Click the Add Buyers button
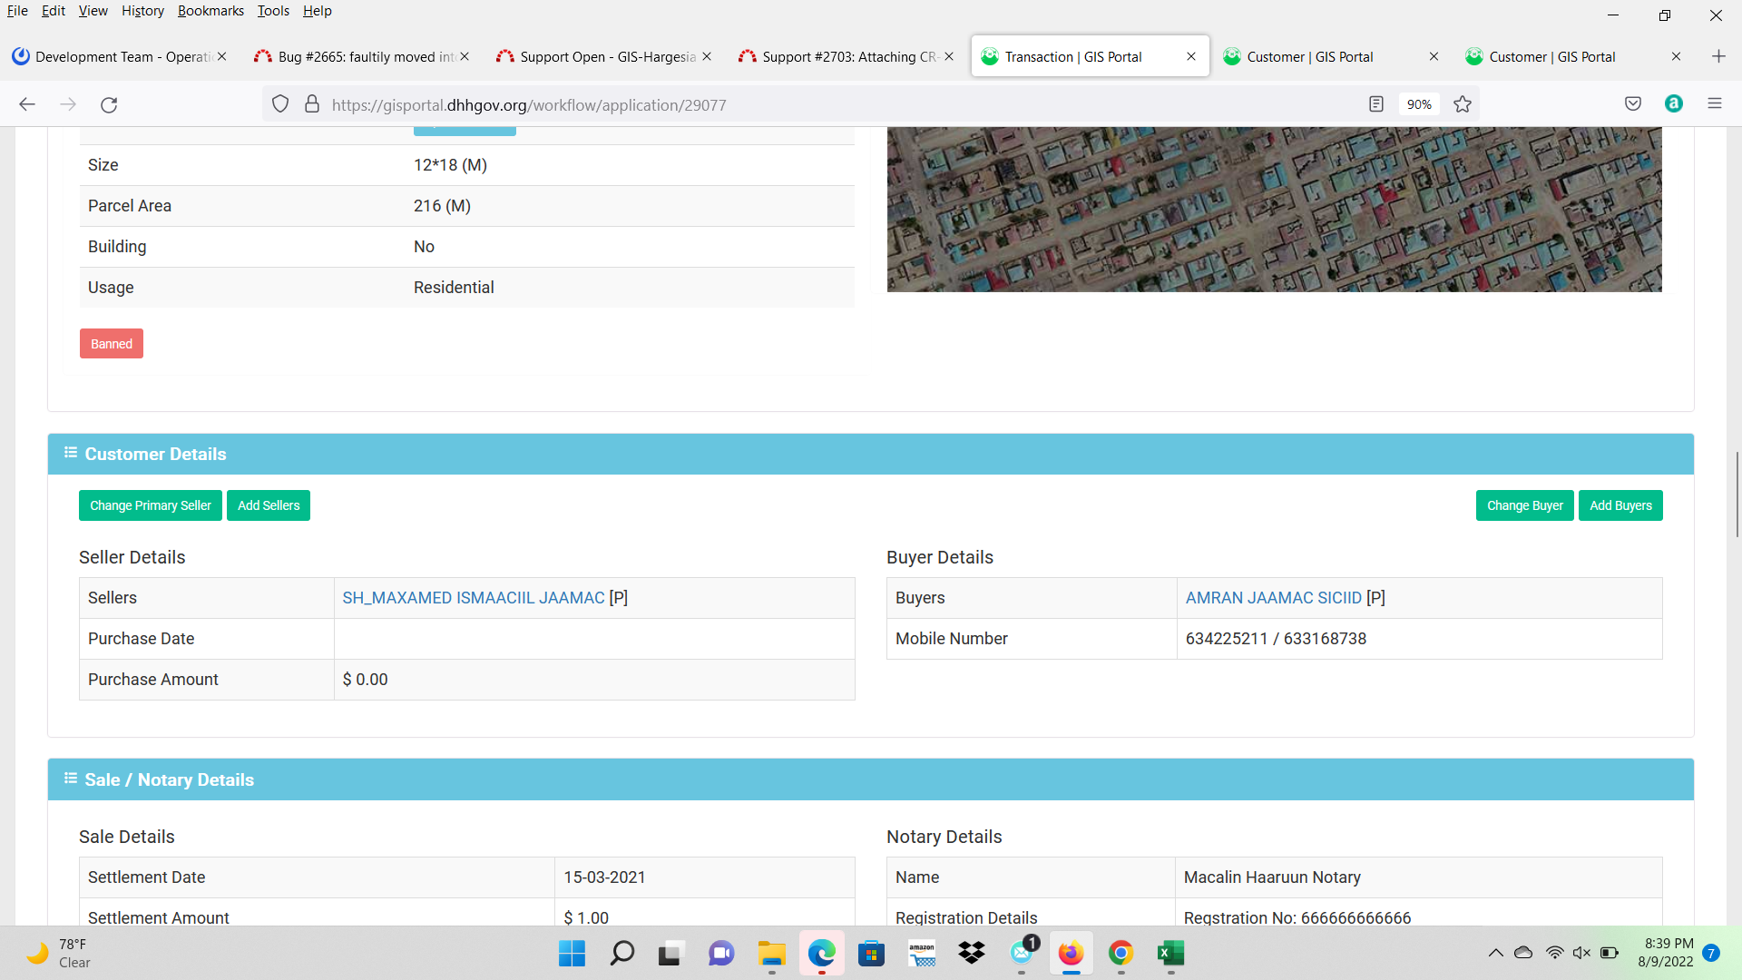This screenshot has width=1742, height=980. [x=1620, y=505]
